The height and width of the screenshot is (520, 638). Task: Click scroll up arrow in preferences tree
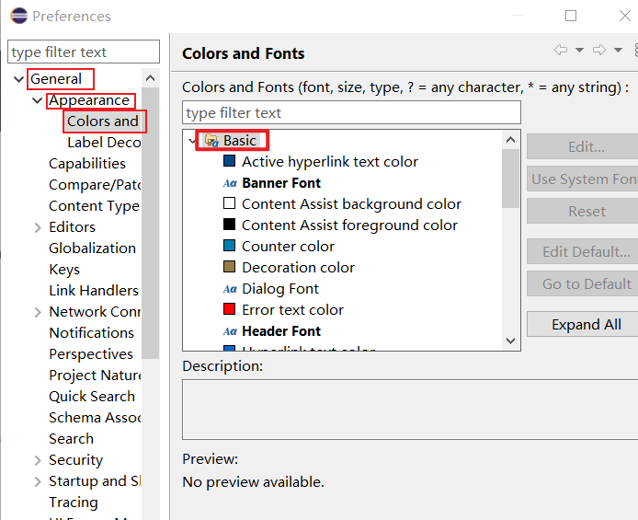pyautogui.click(x=150, y=78)
